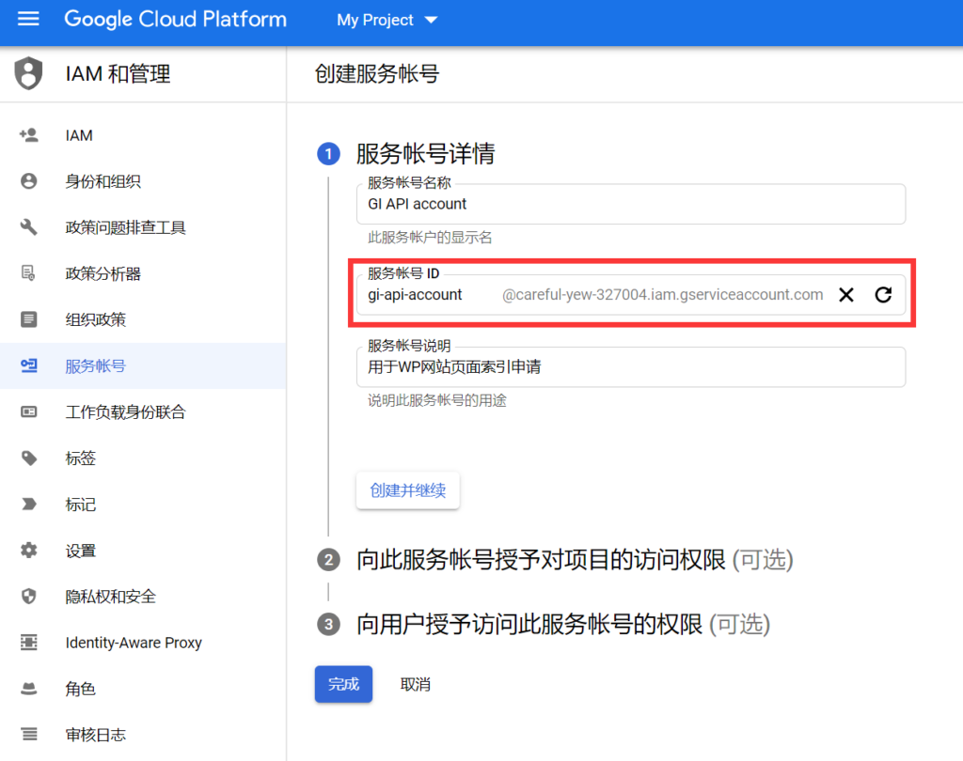The image size is (963, 761).
Task: Click the IAM add-person icon
Action: tap(29, 135)
